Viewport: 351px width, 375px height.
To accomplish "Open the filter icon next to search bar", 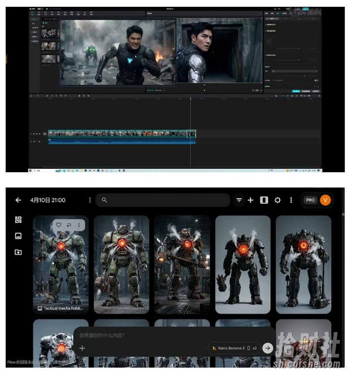I will coord(239,200).
